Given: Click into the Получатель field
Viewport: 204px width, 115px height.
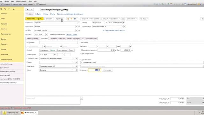Looking at the screenshot, I should (58, 42).
